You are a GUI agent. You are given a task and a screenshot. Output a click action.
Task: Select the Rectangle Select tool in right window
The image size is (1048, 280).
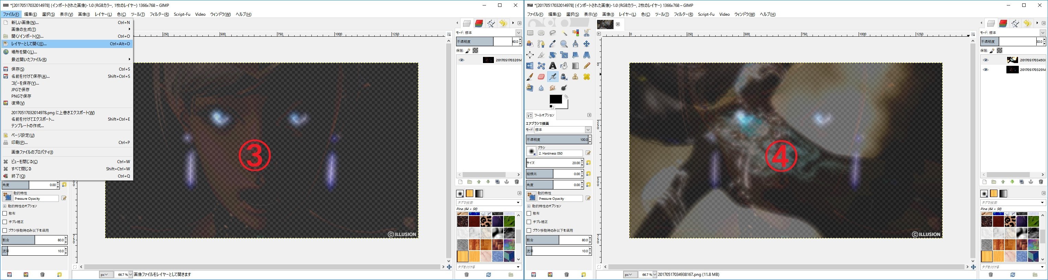pyautogui.click(x=530, y=33)
